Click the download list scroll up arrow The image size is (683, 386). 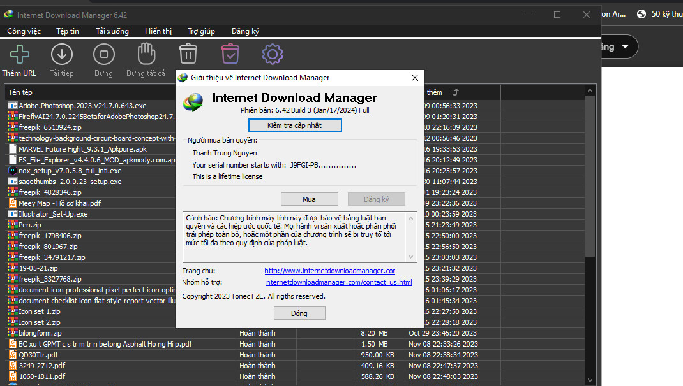coord(590,91)
